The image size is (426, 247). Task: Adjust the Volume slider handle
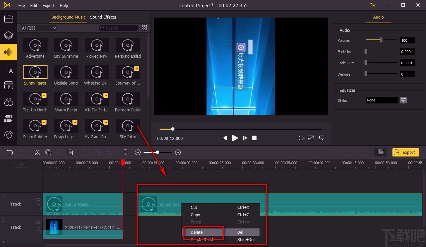381,40
